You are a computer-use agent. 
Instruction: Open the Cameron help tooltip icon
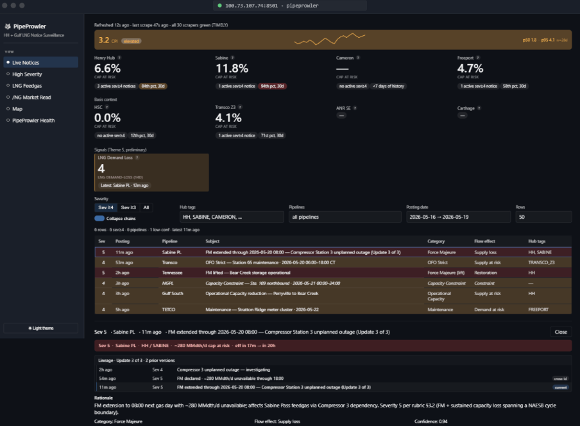pos(358,58)
